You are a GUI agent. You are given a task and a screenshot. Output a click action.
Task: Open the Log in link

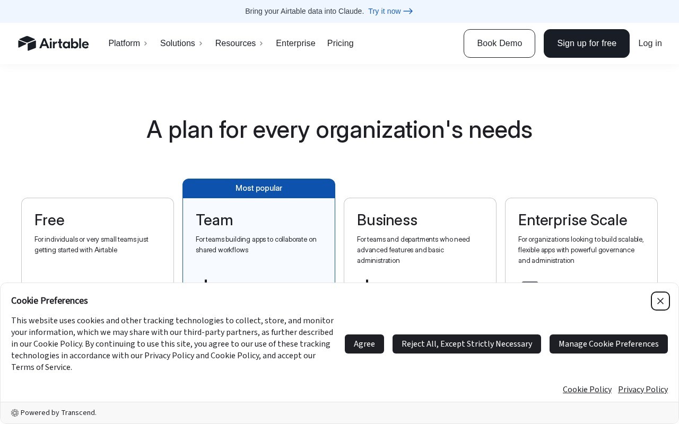[650, 43]
